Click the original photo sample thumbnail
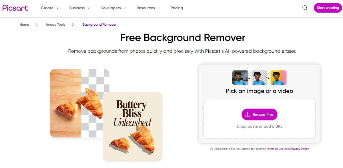 pos(240,78)
